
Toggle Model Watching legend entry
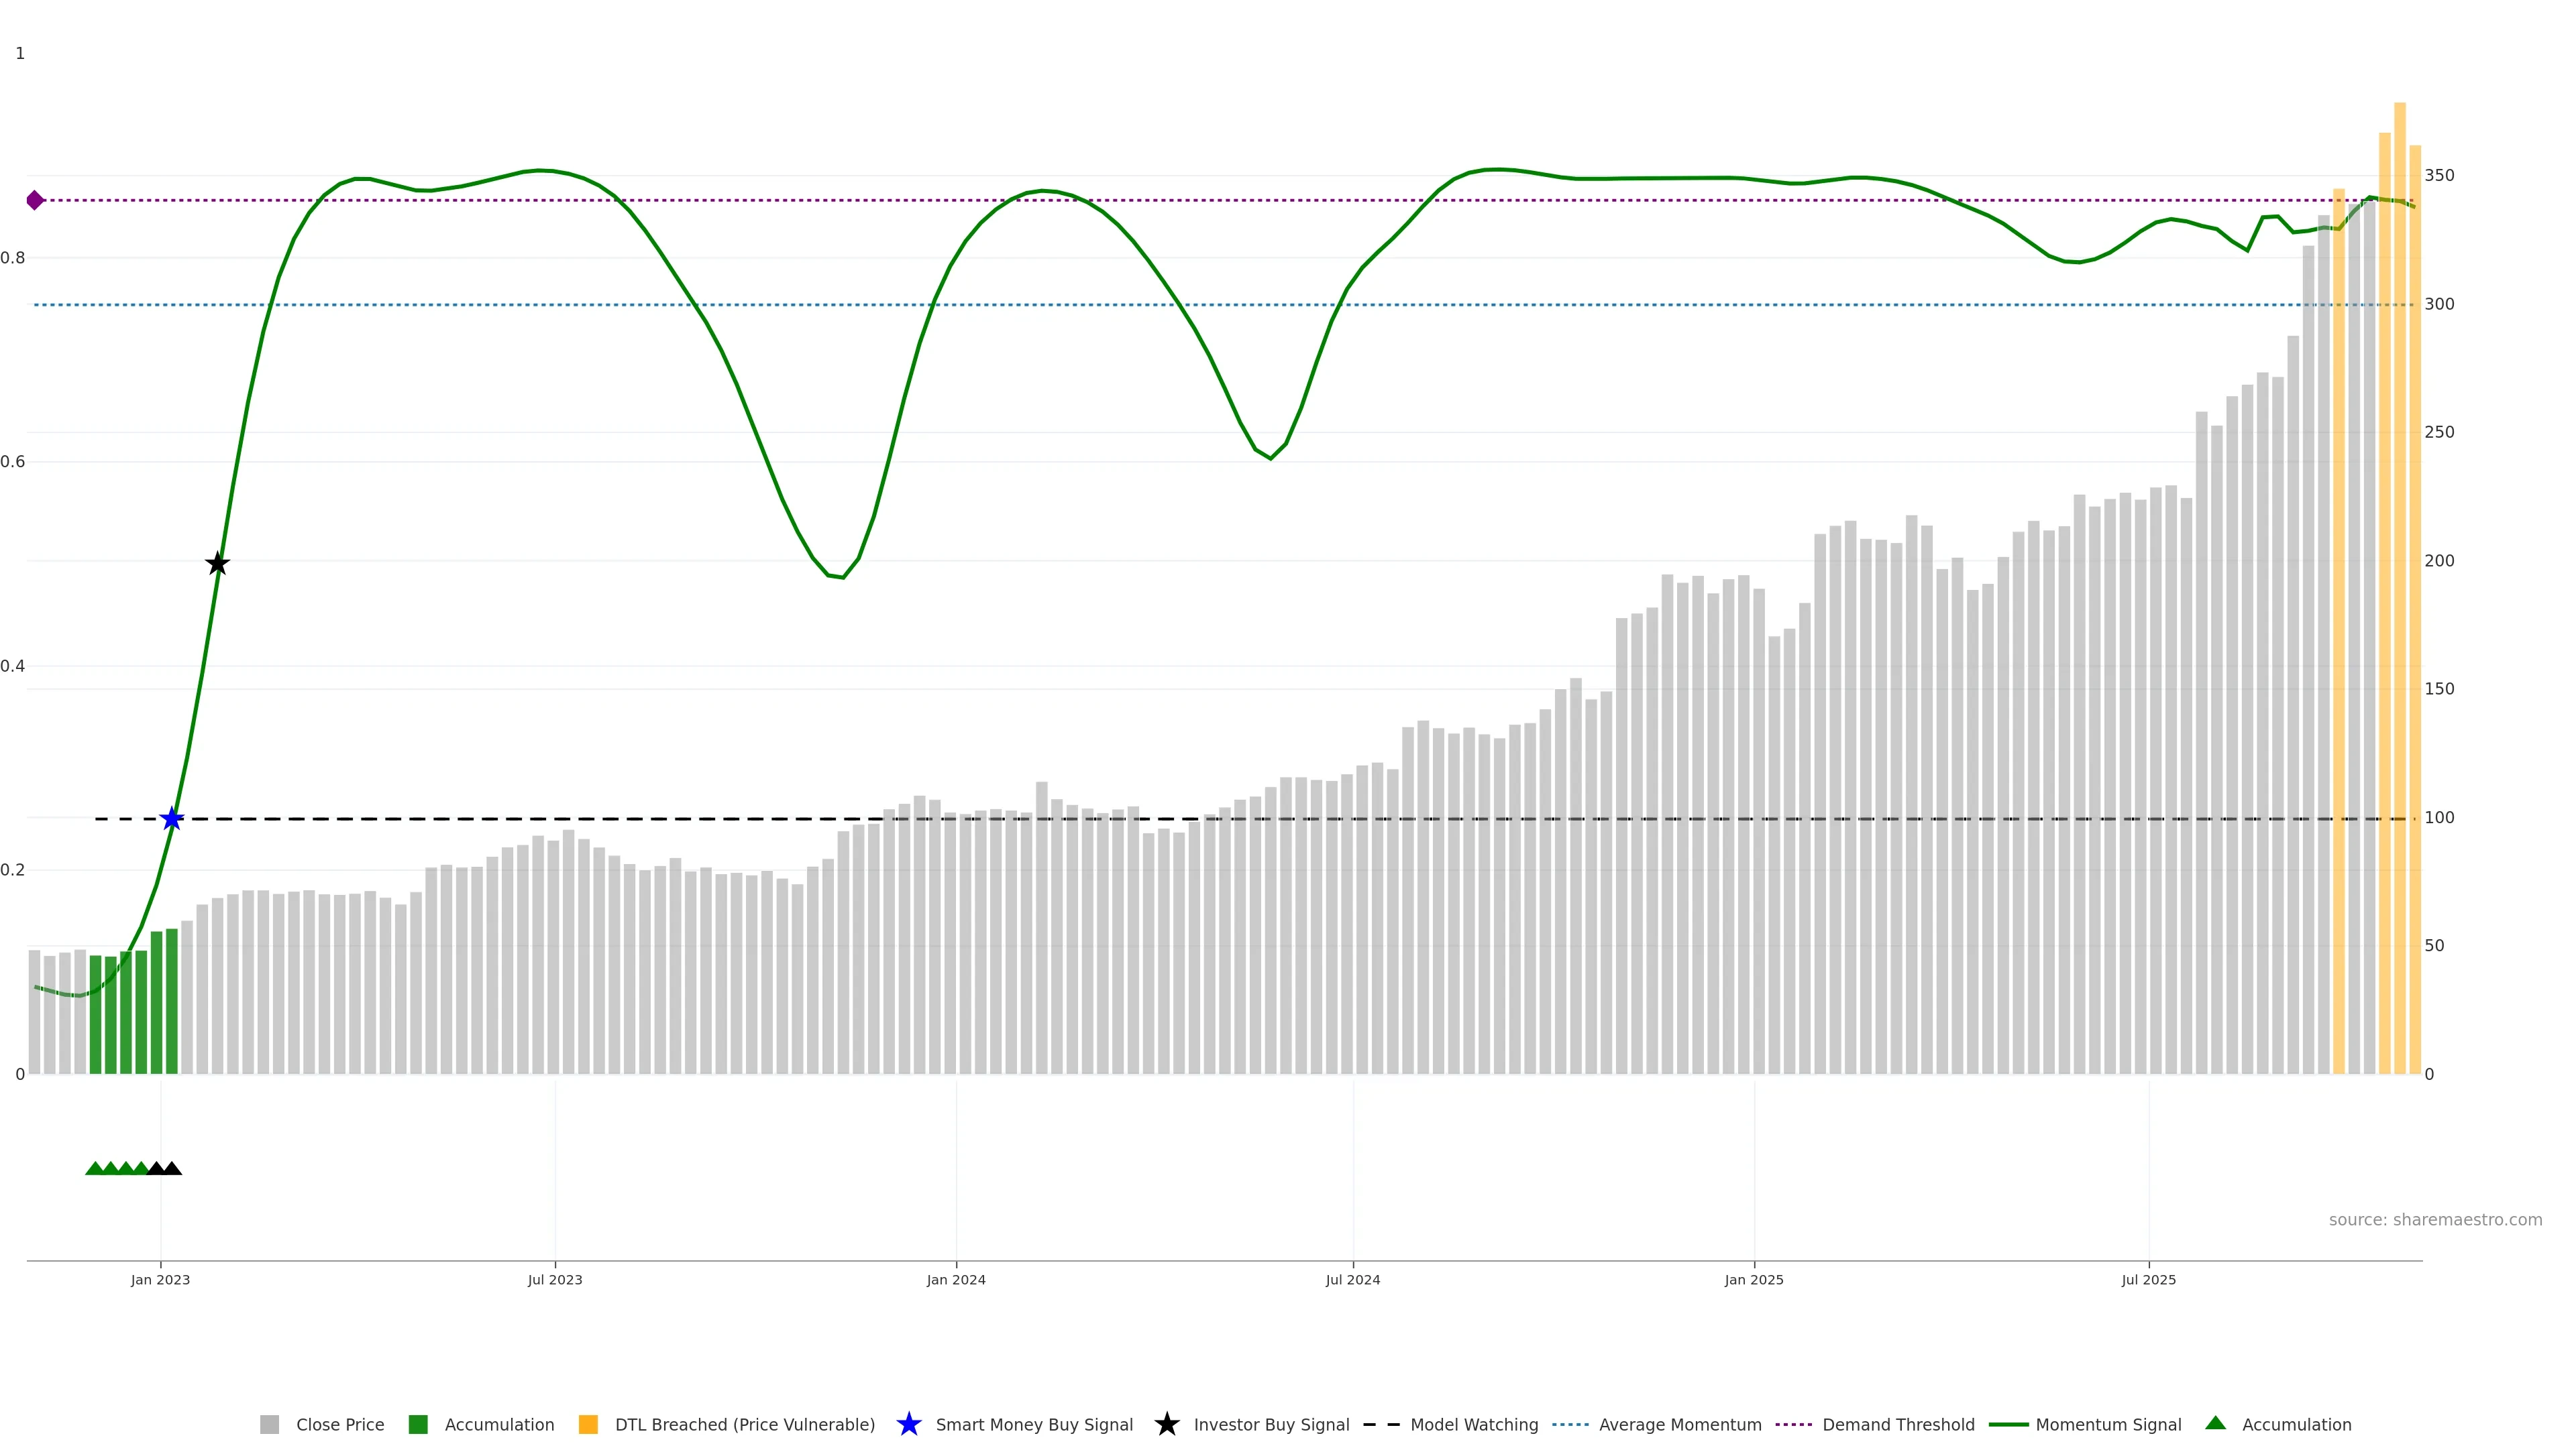coord(1474,1425)
